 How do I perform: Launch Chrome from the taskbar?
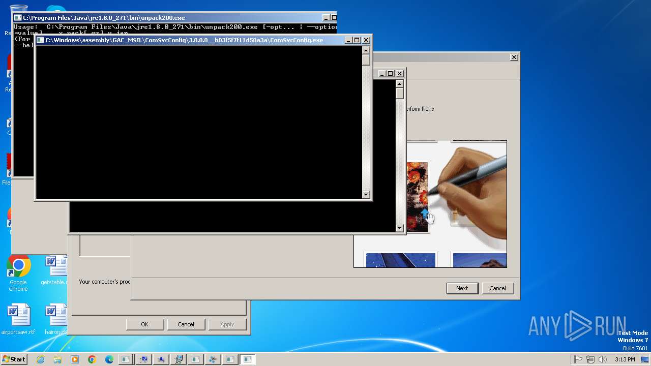[x=92, y=359]
